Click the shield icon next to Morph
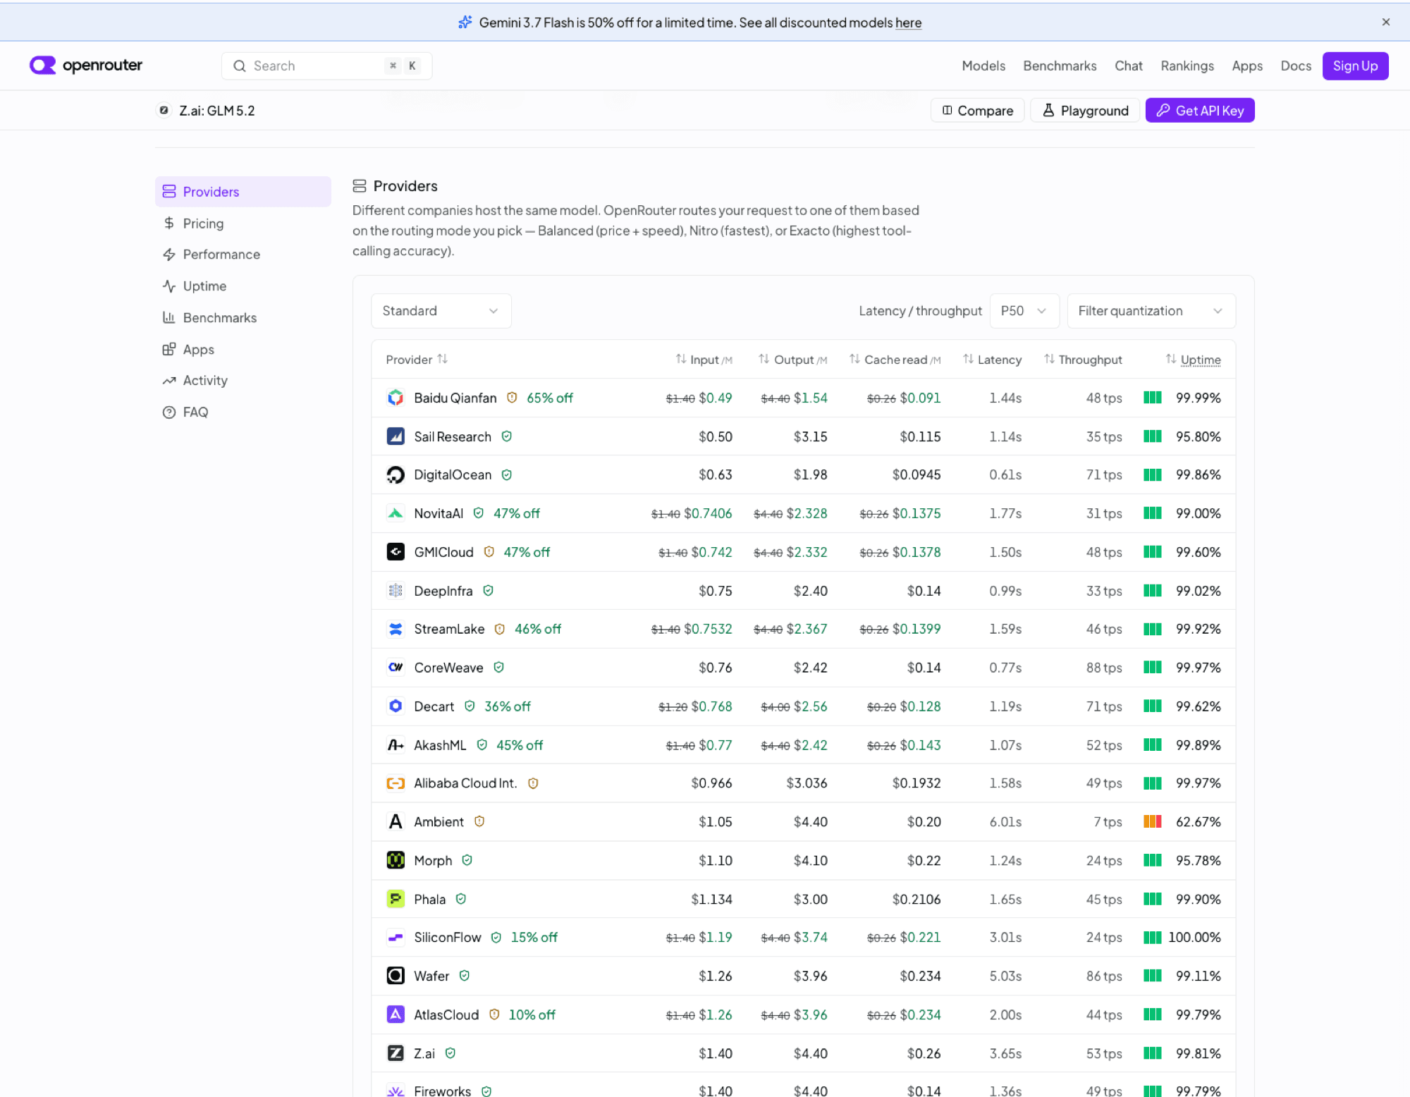1410x1097 pixels. 467,860
